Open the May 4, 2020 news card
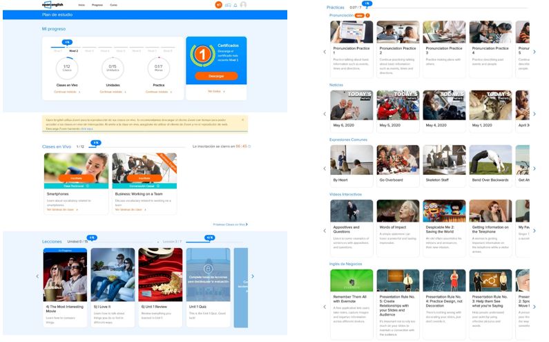549x342 pixels. click(444, 111)
